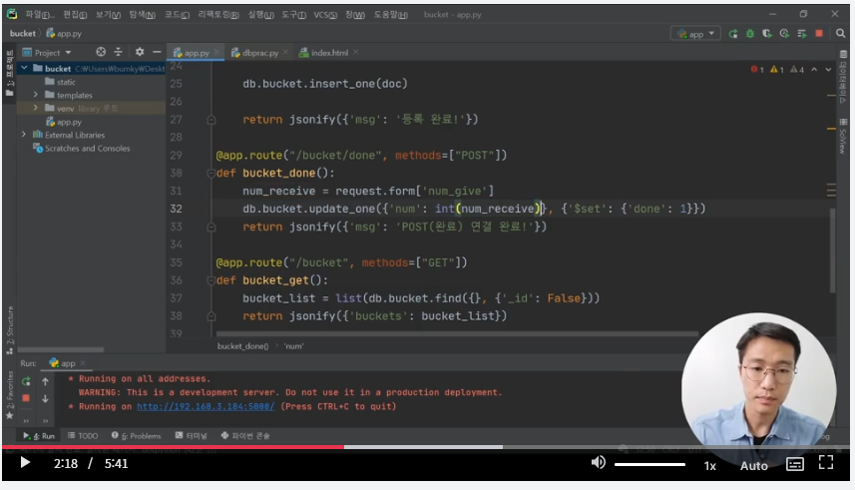Fold the bucket_done function at line 30
The width and height of the screenshot is (855, 490).
[x=212, y=173]
